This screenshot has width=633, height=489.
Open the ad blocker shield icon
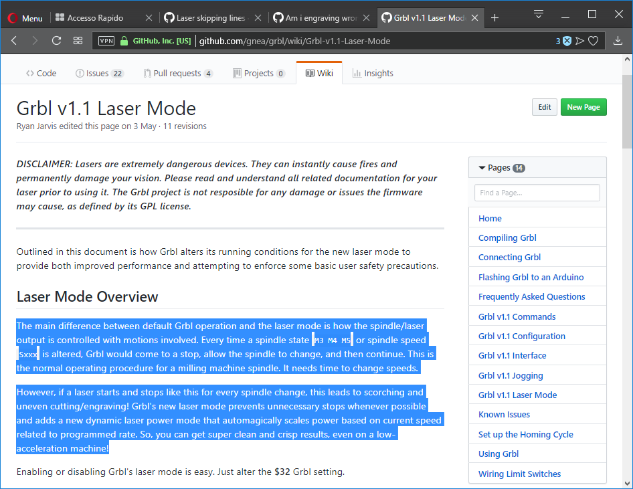[567, 41]
